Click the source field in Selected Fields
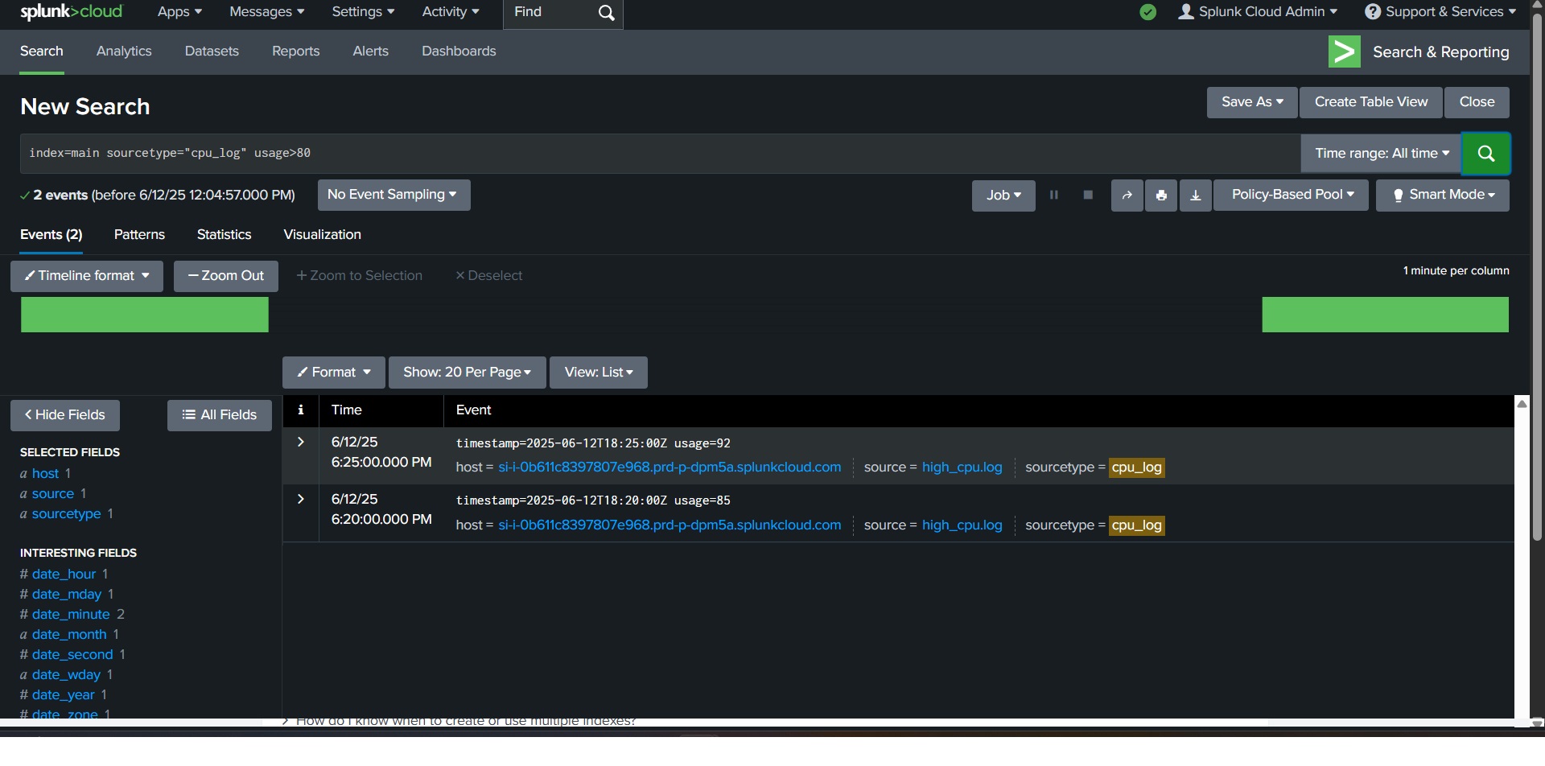This screenshot has height=766, width=1545. pyautogui.click(x=53, y=494)
